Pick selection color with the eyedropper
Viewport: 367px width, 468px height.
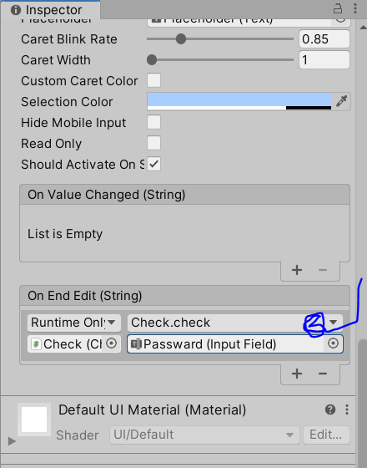[341, 101]
